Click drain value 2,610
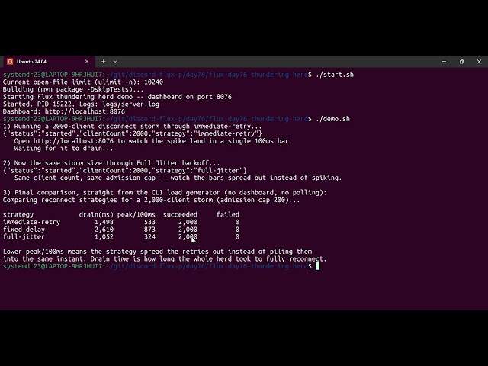 coord(104,230)
